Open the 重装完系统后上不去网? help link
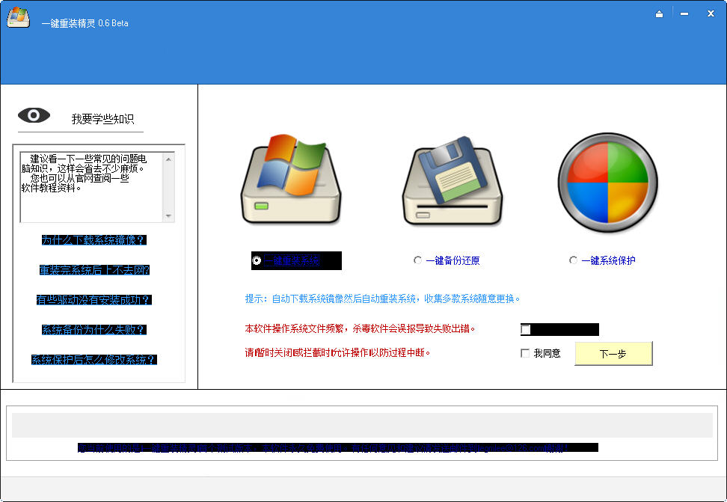The width and height of the screenshot is (727, 502). (x=93, y=270)
